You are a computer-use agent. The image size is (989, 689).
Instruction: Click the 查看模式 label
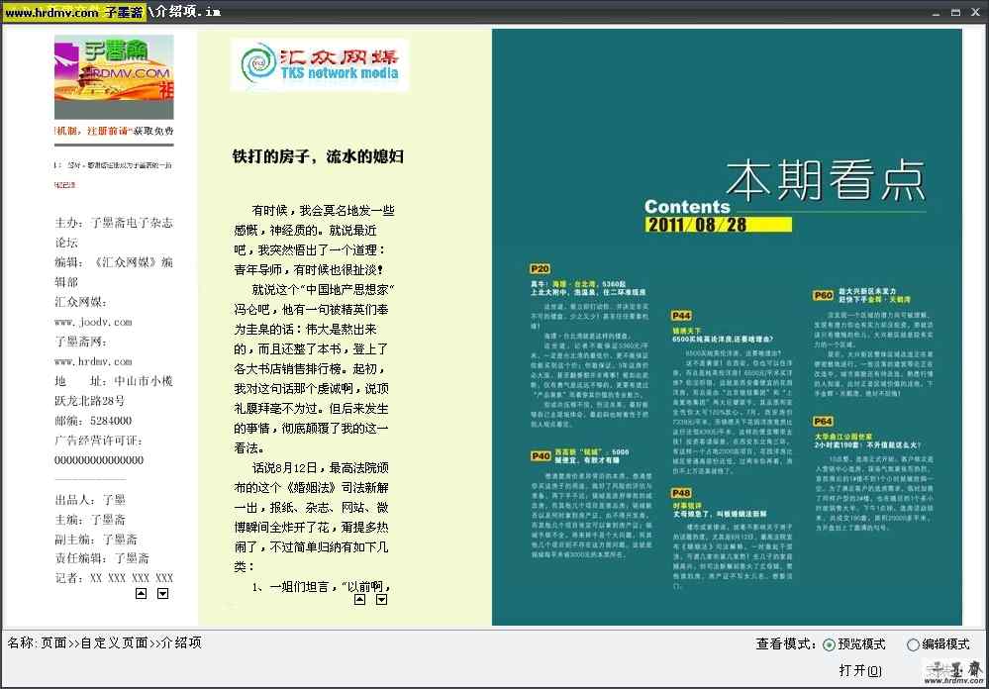tap(786, 644)
